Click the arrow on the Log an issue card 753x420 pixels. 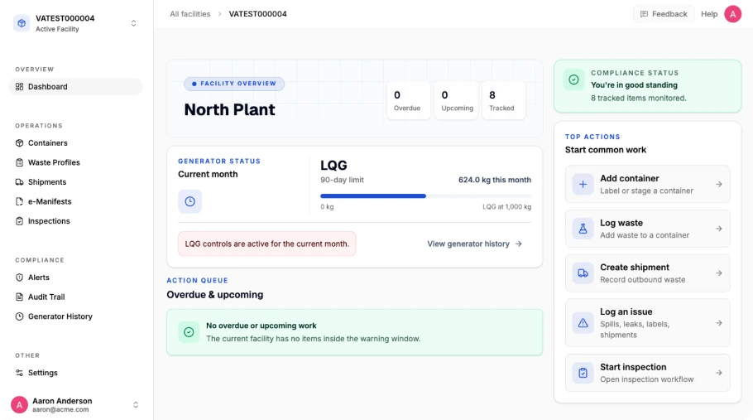click(719, 323)
